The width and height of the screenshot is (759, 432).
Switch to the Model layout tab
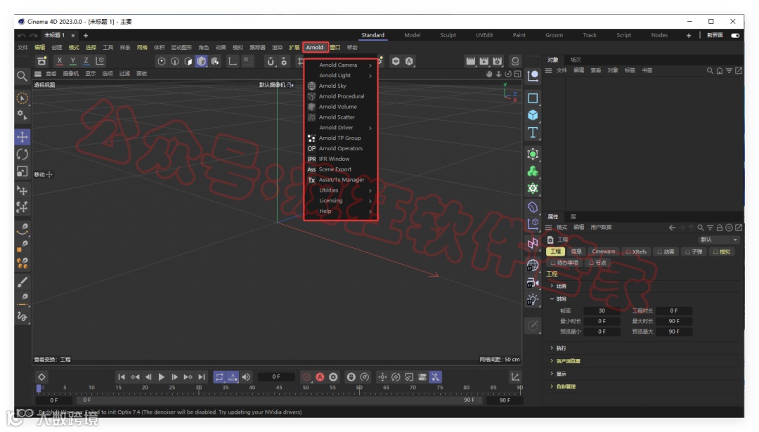pos(412,35)
